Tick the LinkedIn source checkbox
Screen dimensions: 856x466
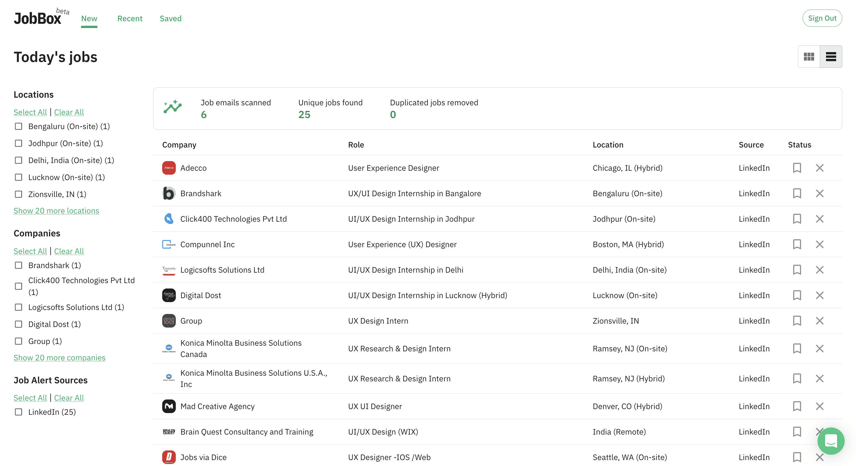(x=19, y=412)
